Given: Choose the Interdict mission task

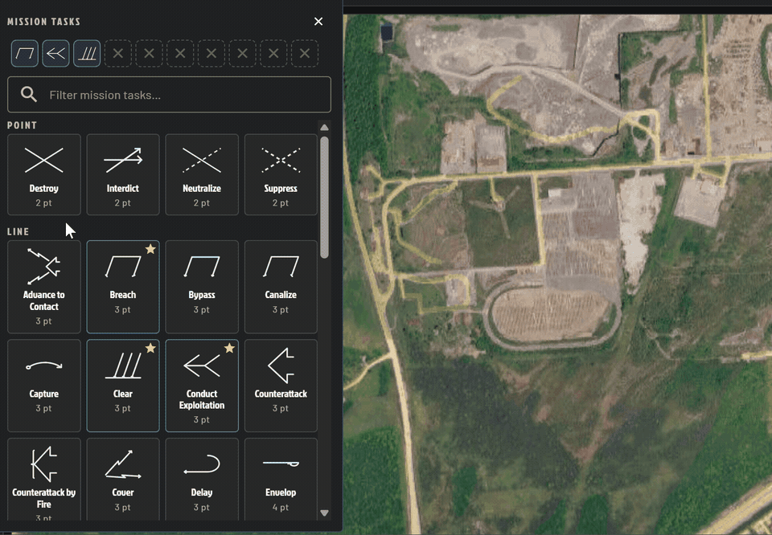Looking at the screenshot, I should (x=123, y=174).
